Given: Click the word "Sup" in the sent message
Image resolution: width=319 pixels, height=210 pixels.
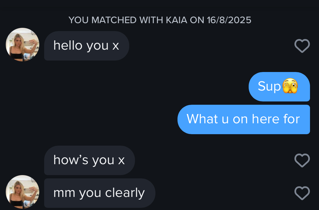Looking at the screenshot, I should click(x=269, y=86).
